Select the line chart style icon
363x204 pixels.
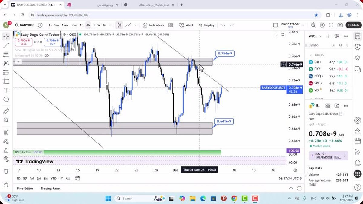[128, 25]
